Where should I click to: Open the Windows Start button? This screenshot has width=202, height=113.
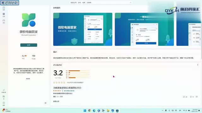85,110
